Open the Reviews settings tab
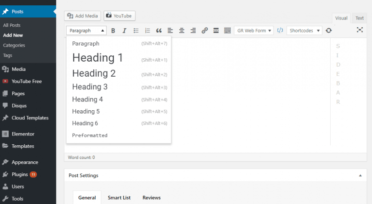Screen dimensions: 372x204 [x=152, y=197]
